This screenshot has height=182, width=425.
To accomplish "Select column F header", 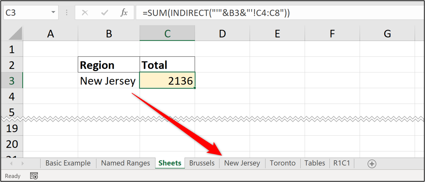I will coord(332,34).
